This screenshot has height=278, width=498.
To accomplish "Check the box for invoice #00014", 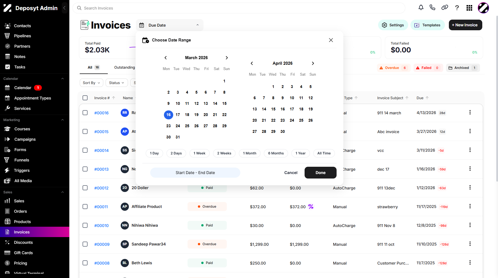I will point(85,150).
